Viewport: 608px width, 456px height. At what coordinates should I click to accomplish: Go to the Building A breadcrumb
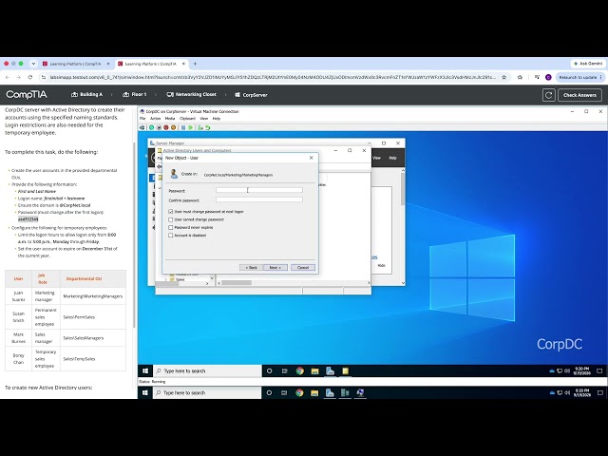coord(86,95)
